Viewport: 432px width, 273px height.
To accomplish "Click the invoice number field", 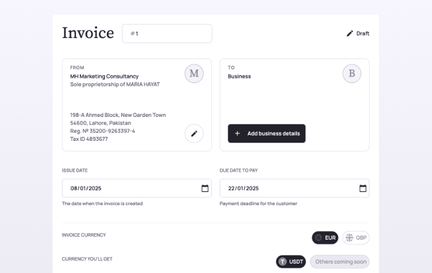I will 167,34.
